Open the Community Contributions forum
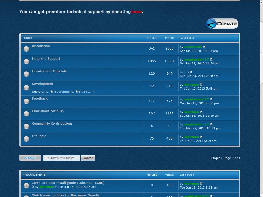 (x=52, y=124)
